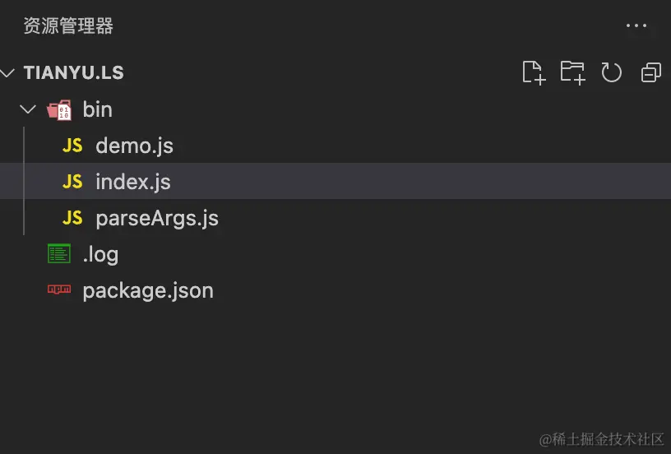This screenshot has width=671, height=454.
Task: Click the JS icon beside parseArgs.js
Action: [x=72, y=218]
